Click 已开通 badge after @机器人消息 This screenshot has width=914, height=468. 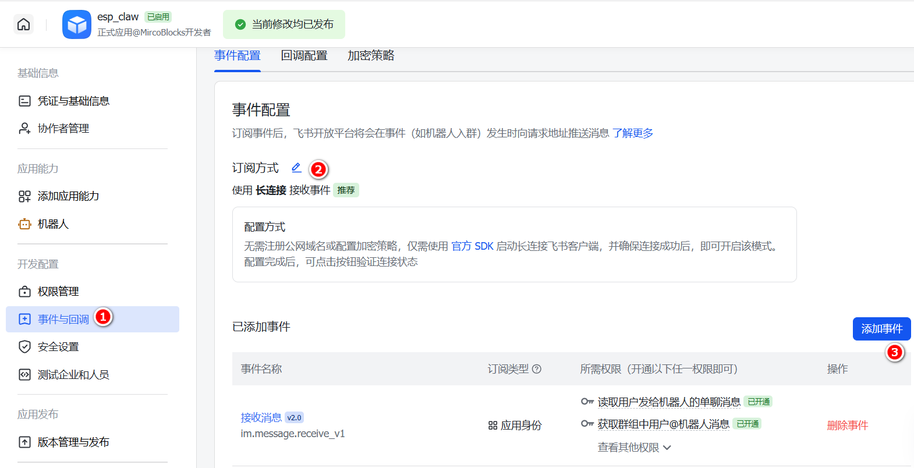pos(747,424)
